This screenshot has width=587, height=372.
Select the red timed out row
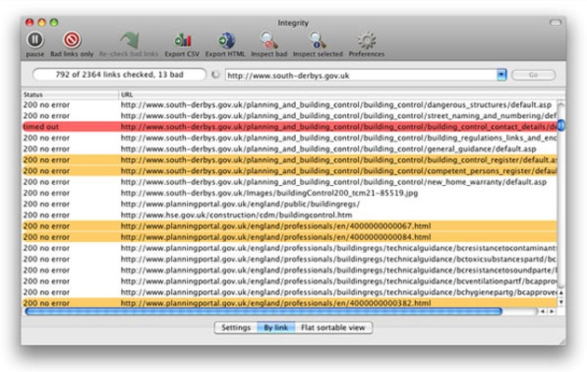pyautogui.click(x=279, y=126)
